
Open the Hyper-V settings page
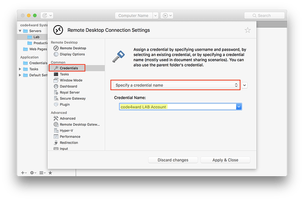click(67, 130)
